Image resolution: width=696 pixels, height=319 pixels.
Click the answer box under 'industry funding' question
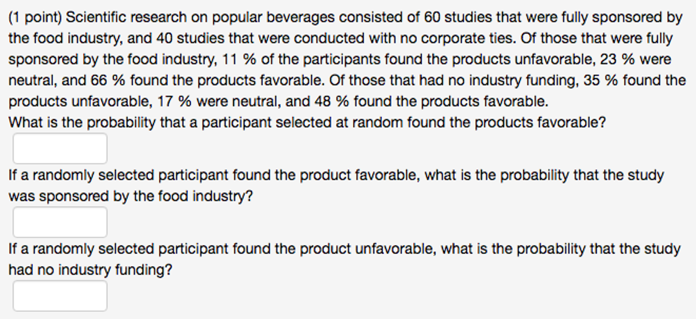click(60, 296)
